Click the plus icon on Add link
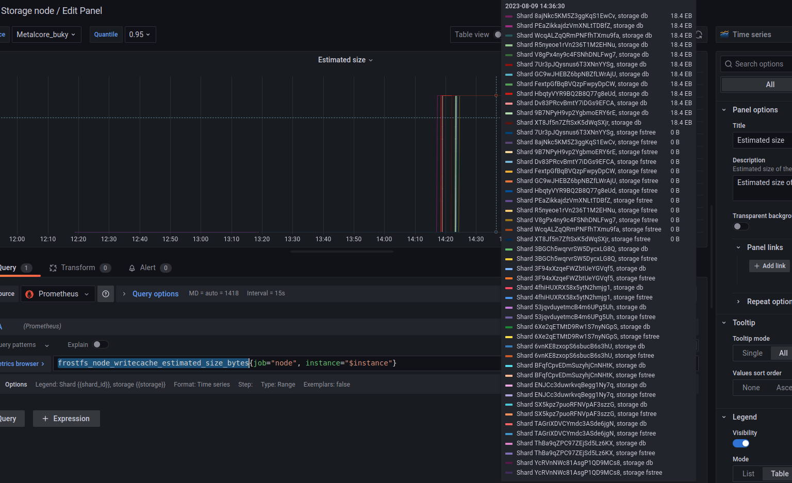Screen dimensions: 792x483 click(x=757, y=266)
